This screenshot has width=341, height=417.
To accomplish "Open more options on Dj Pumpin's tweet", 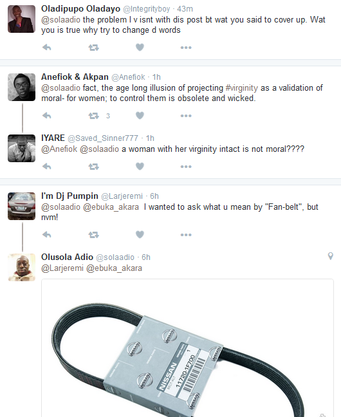I will pos(186,234).
